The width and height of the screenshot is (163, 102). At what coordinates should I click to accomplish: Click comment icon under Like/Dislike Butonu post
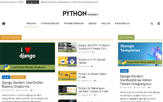31,90
